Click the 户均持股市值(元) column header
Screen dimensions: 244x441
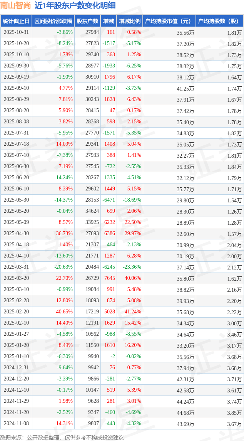click(x=169, y=21)
